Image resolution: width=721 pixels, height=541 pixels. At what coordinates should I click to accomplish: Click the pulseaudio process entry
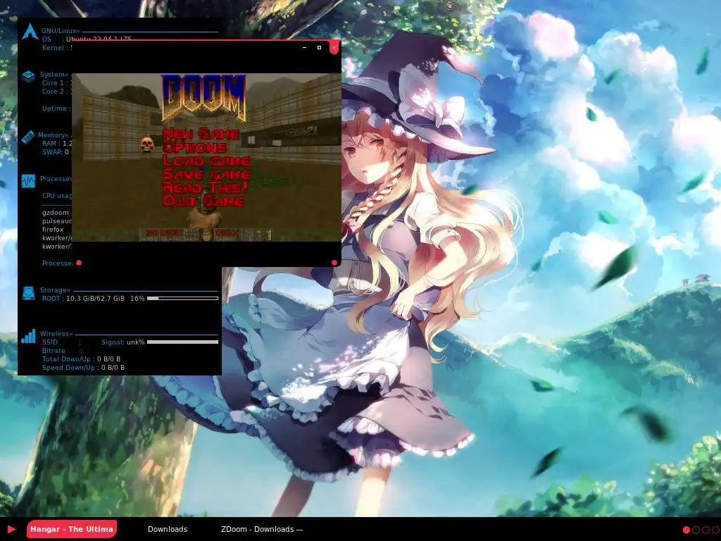pos(57,220)
